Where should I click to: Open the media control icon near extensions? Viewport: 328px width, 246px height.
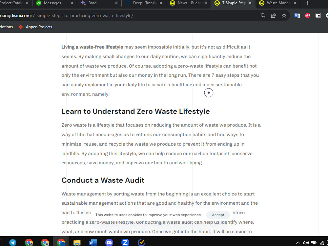tap(318, 15)
